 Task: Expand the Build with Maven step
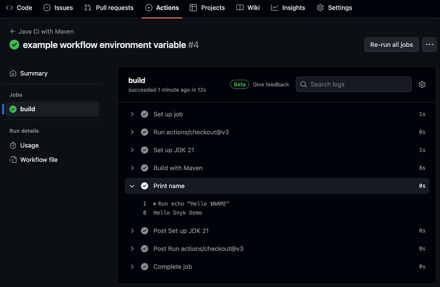pos(132,168)
